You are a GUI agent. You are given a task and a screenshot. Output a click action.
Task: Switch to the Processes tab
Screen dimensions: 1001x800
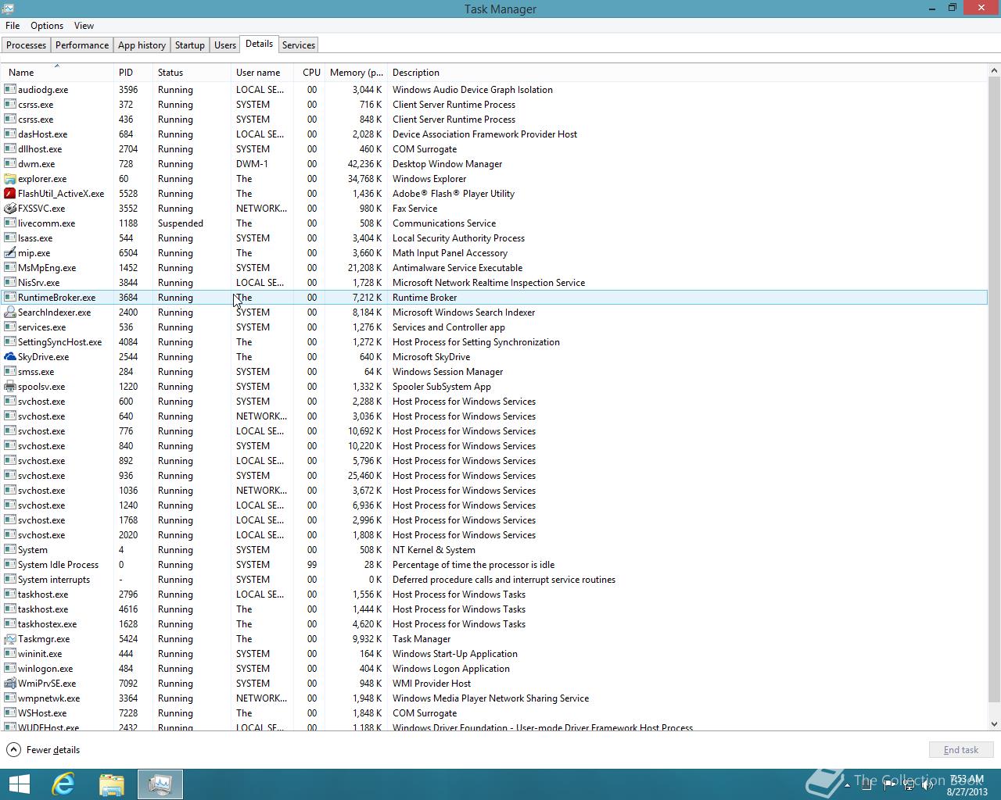(x=26, y=45)
